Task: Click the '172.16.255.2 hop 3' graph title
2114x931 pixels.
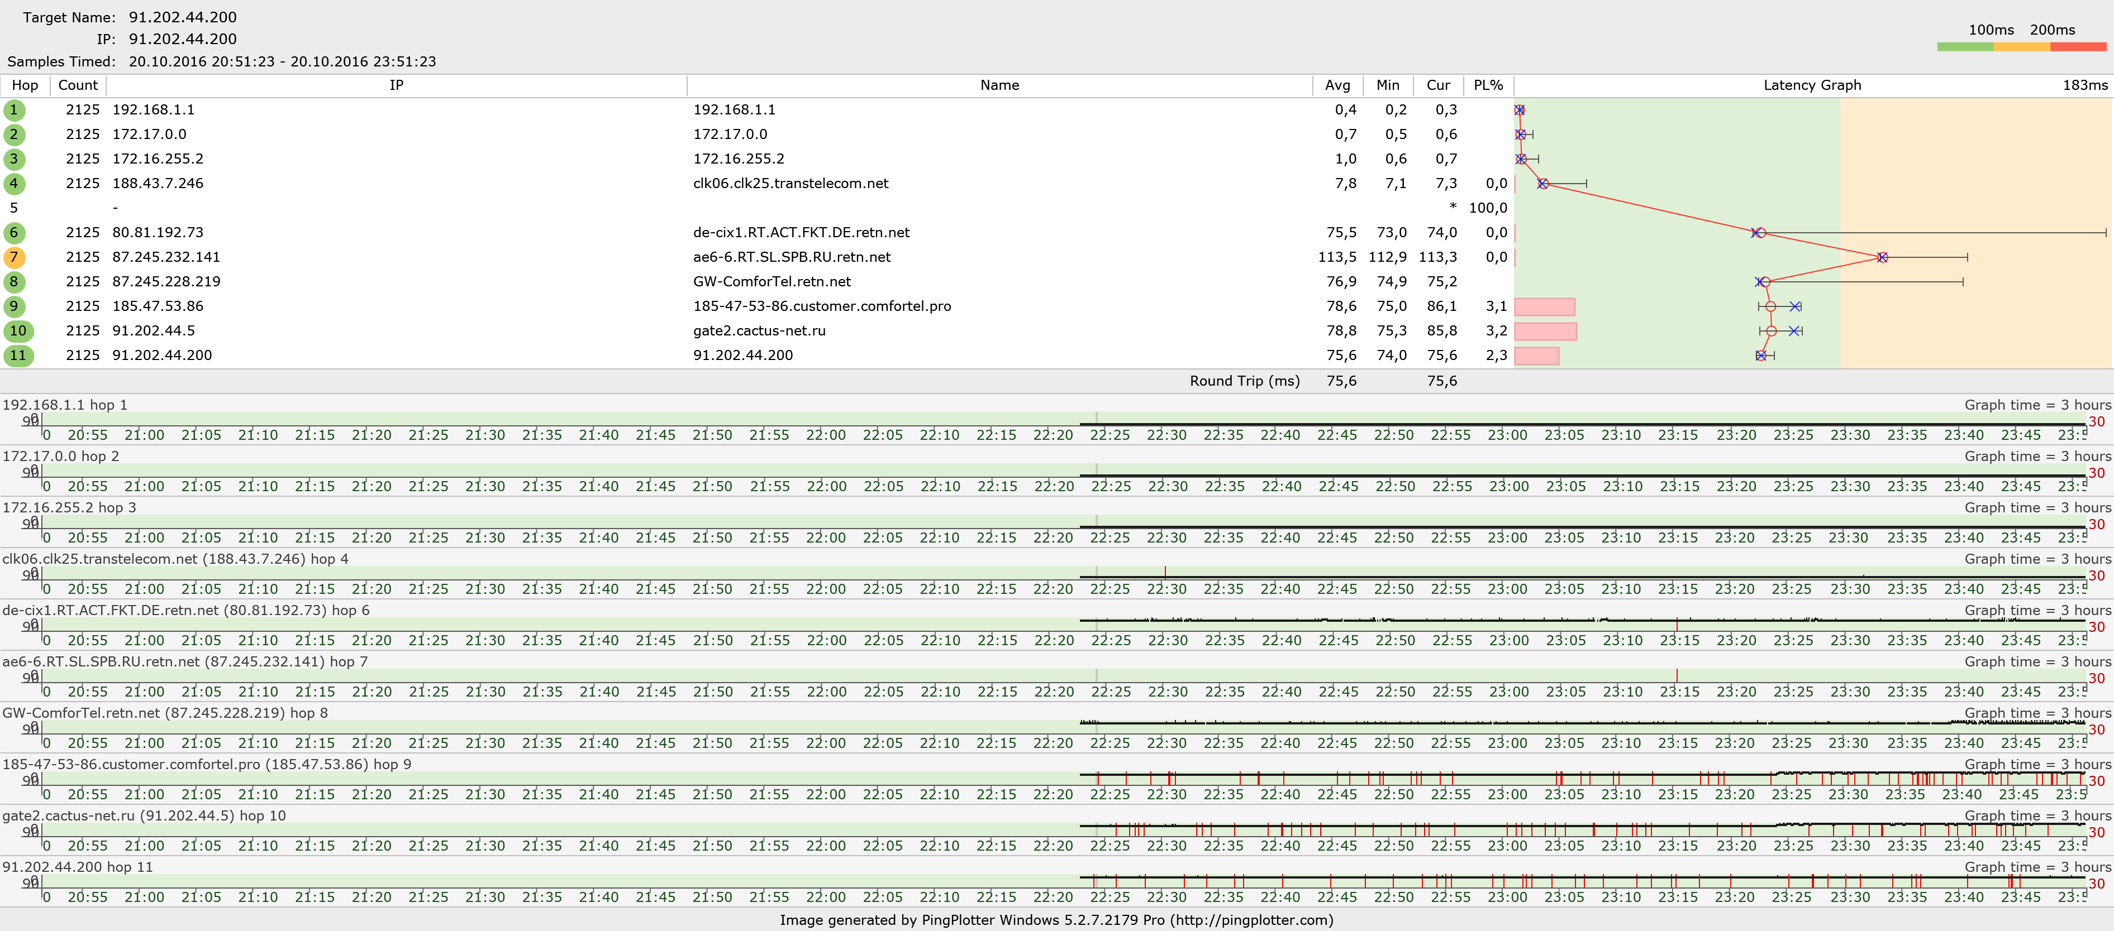Action: (x=69, y=507)
